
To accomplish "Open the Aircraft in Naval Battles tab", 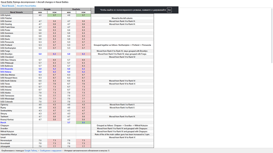I will 26,6.
